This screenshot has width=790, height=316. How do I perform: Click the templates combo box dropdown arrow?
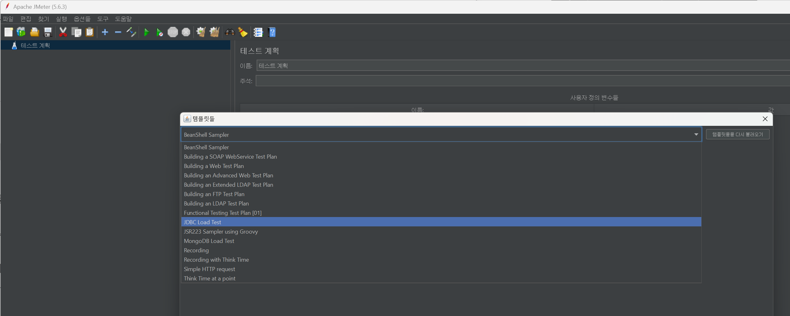click(x=696, y=135)
